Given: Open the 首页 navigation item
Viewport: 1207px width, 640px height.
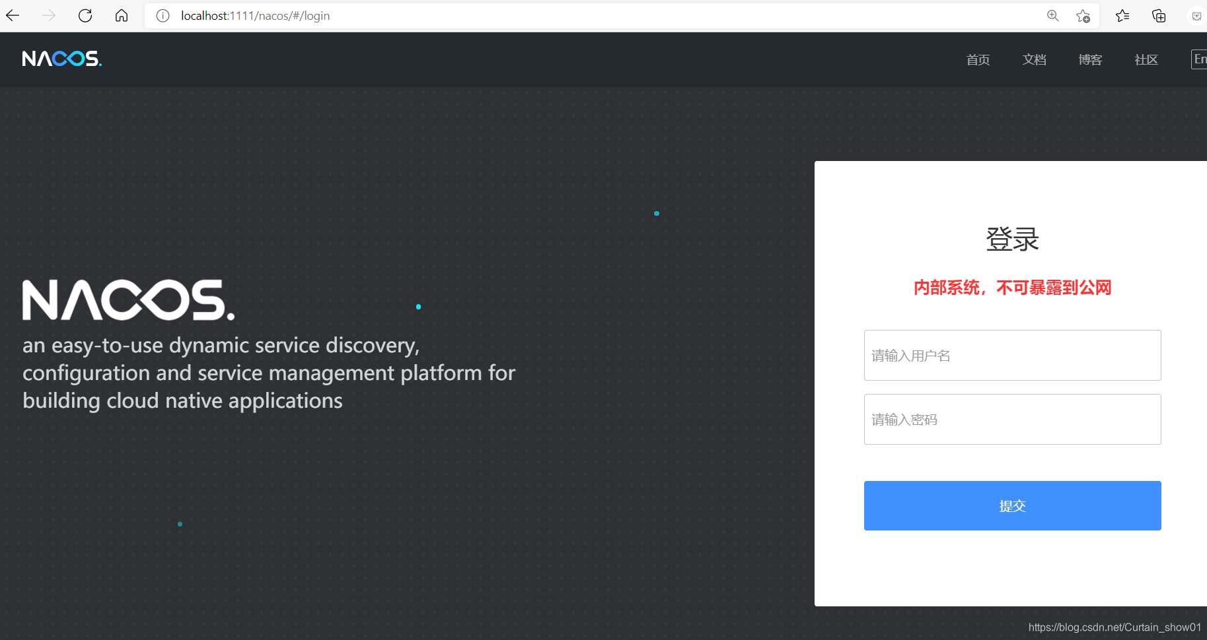Looking at the screenshot, I should pyautogui.click(x=978, y=60).
